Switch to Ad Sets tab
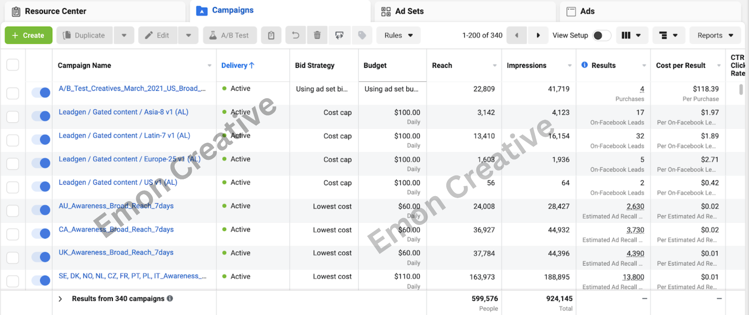Screen dimensions: 749x315 [x=465, y=11]
